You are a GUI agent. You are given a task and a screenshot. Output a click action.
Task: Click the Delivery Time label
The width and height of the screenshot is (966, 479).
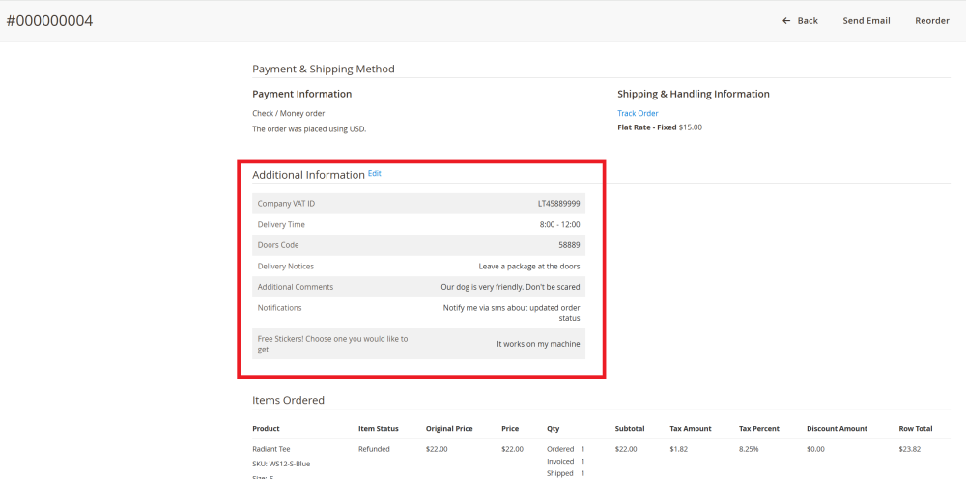(281, 225)
